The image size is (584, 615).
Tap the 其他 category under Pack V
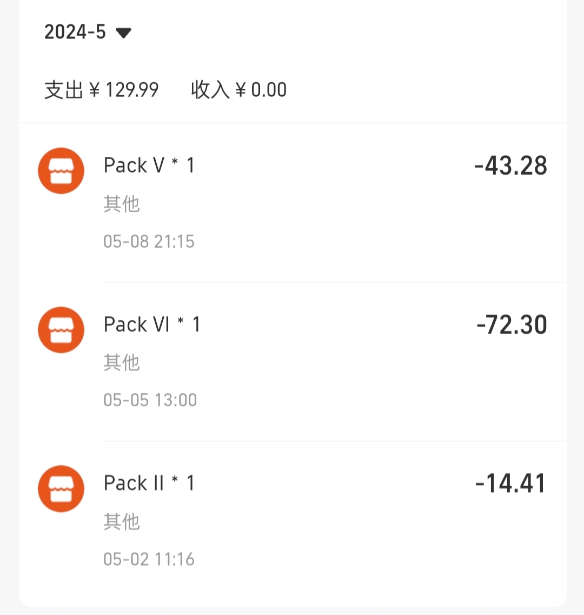[122, 204]
